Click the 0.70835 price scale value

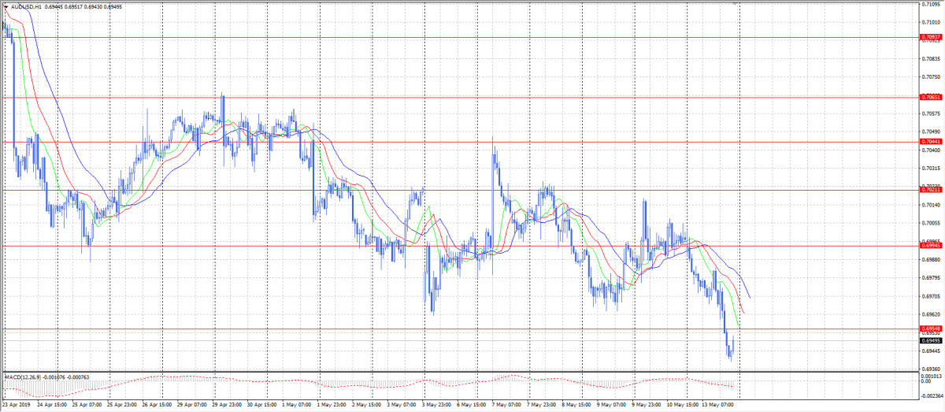coord(931,58)
